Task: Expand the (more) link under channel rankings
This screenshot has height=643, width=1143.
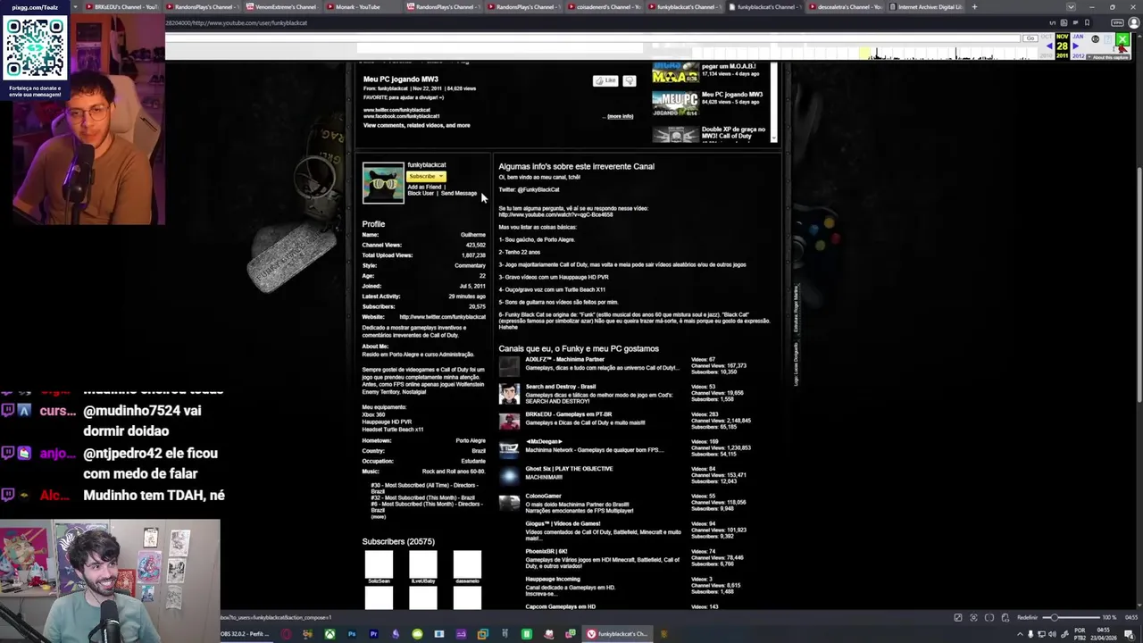Action: coord(379,517)
